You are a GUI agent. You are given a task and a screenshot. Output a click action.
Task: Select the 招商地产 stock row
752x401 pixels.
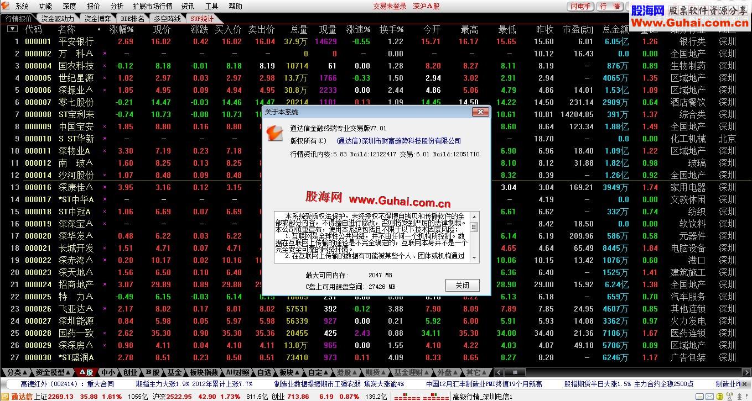click(376, 284)
